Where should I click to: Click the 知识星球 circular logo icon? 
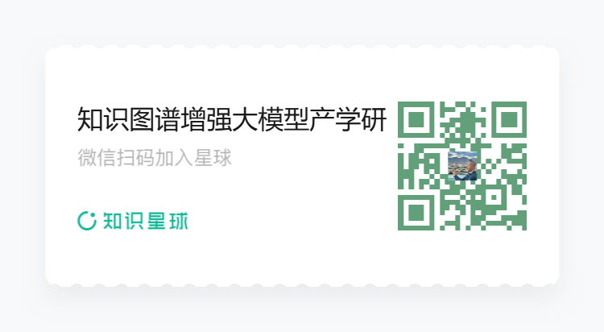coord(87,221)
